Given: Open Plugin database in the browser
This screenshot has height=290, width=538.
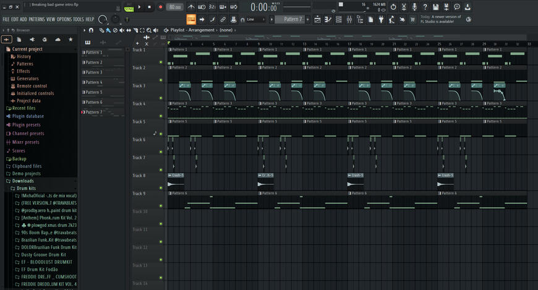Looking at the screenshot, I should pyautogui.click(x=28, y=116).
